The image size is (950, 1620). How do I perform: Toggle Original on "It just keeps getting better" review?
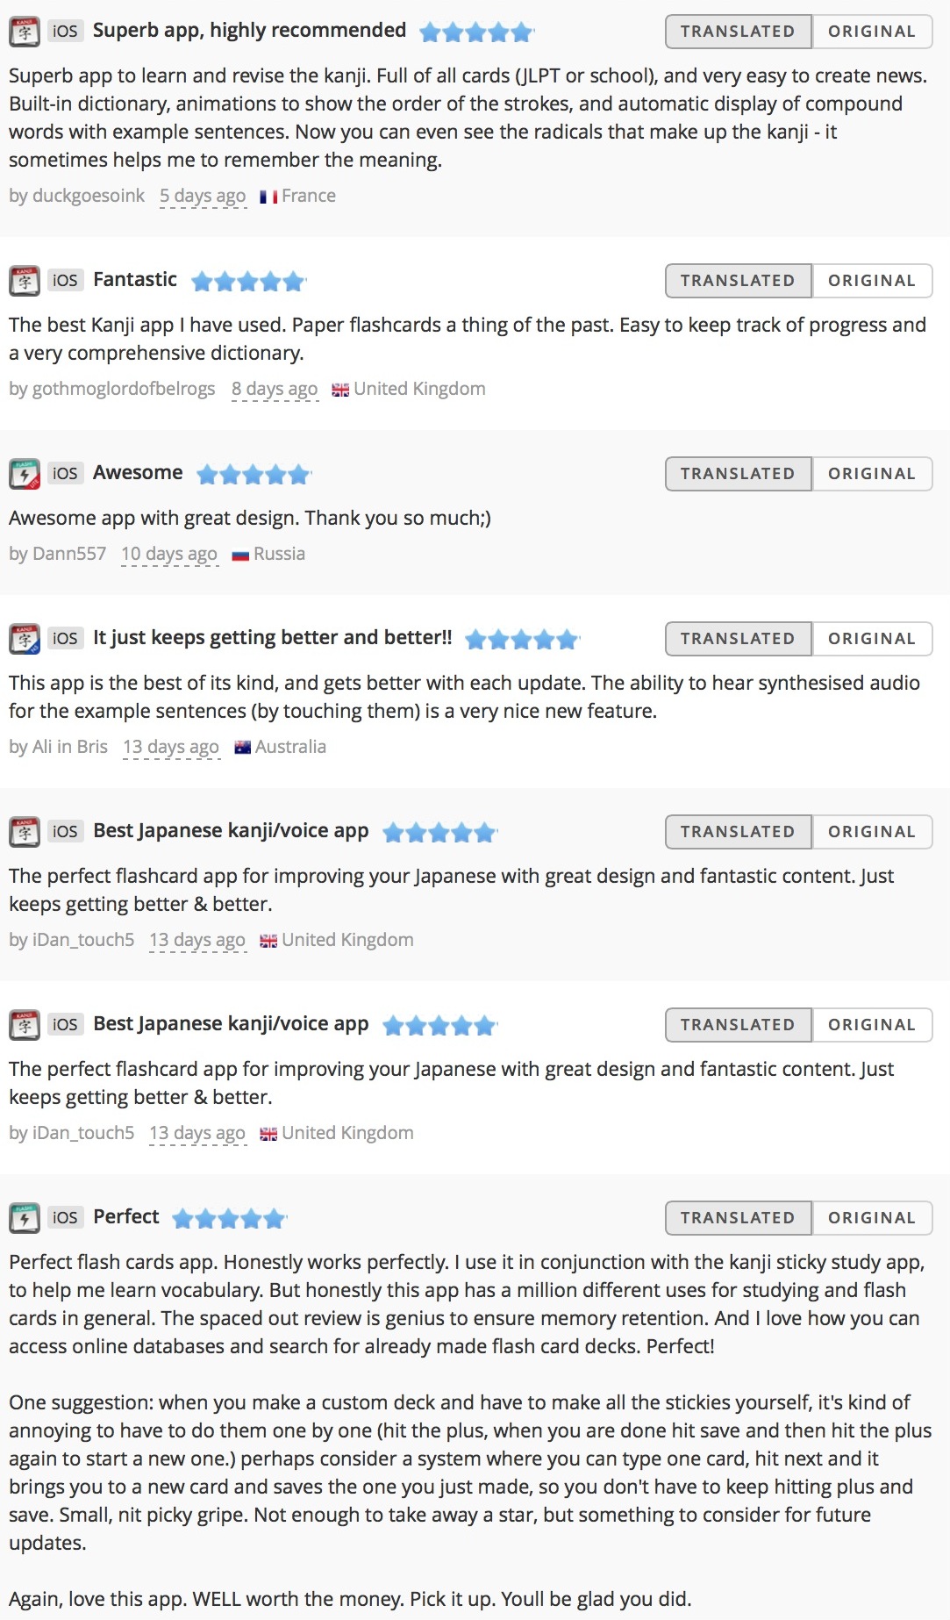pyautogui.click(x=872, y=639)
